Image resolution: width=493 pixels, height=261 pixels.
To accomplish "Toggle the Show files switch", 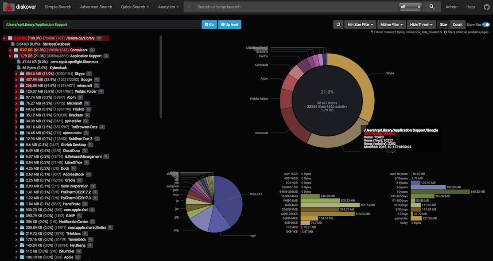I will click(486, 24).
